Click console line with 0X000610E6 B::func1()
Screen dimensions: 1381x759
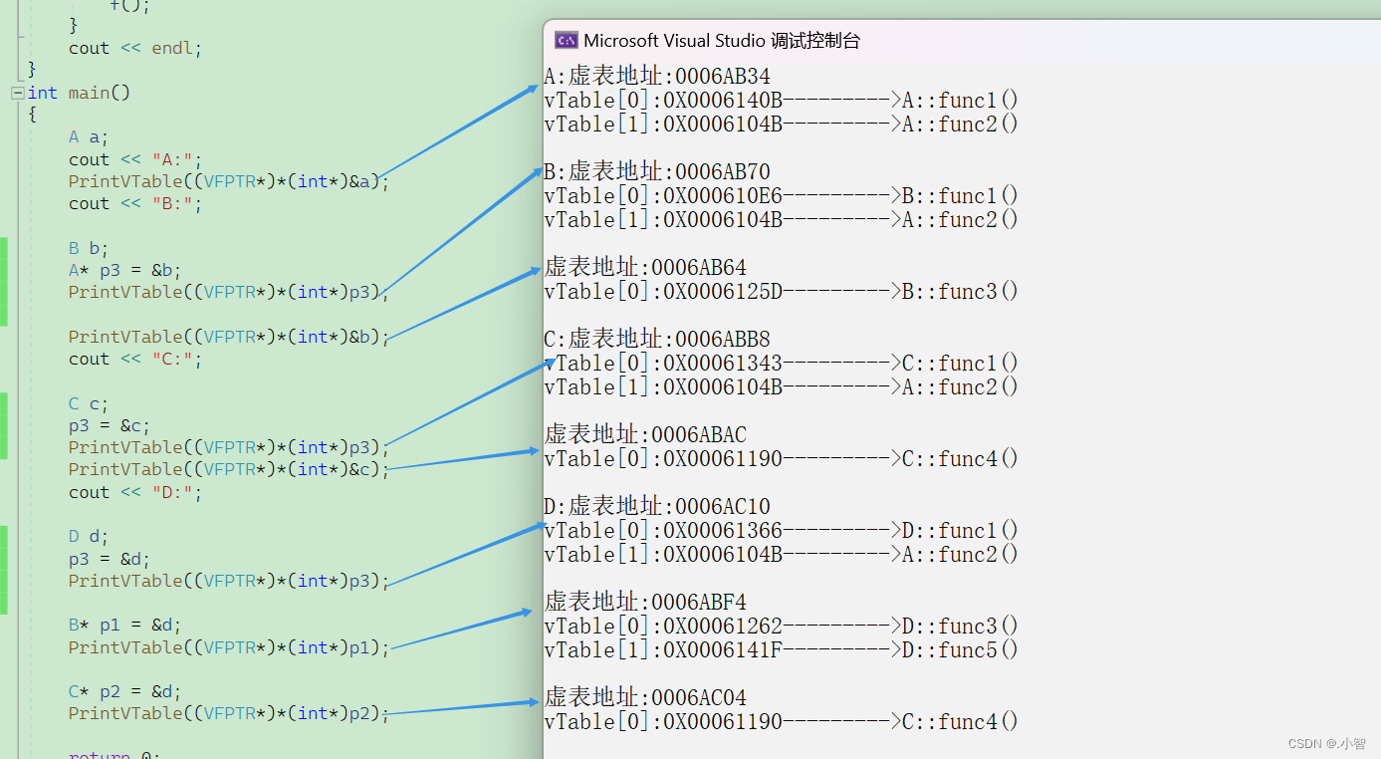782,195
